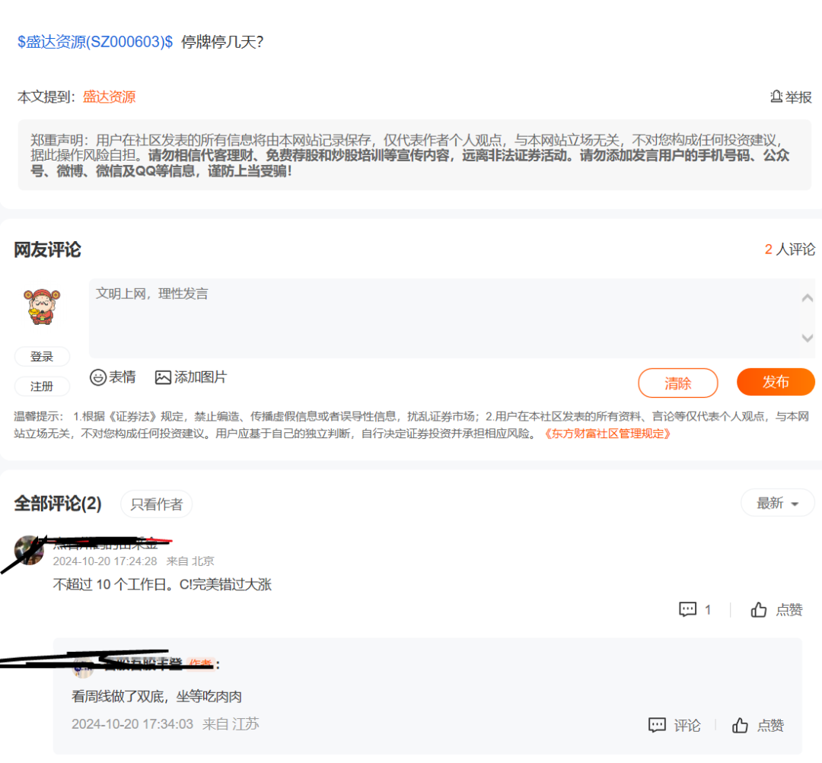Screen dimensions: 822x763
Task: Open 《东方财富社区管理规定》 link
Action: click(x=607, y=434)
